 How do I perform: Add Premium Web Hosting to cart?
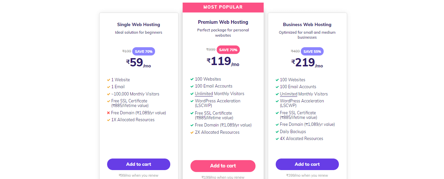click(223, 166)
